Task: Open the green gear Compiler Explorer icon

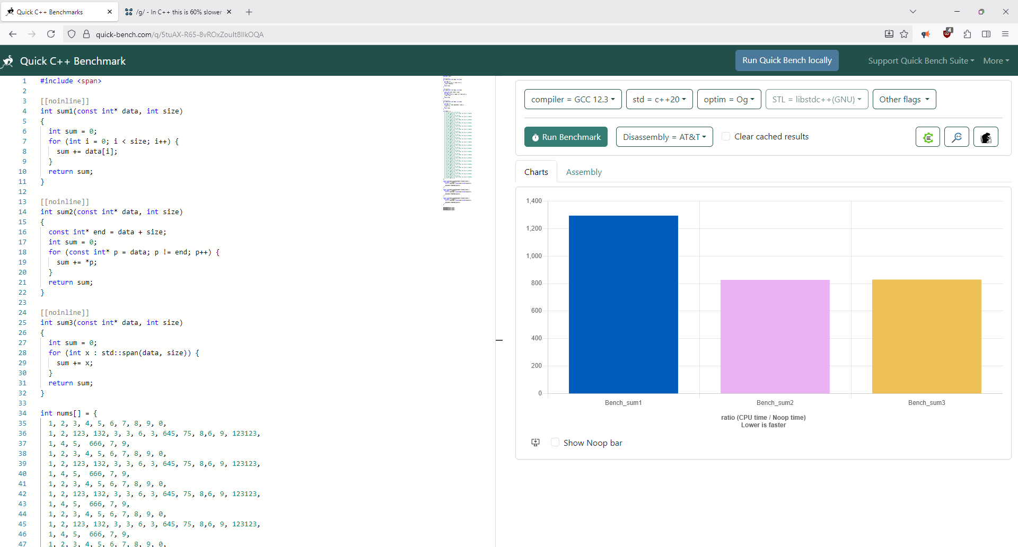Action: coord(927,137)
